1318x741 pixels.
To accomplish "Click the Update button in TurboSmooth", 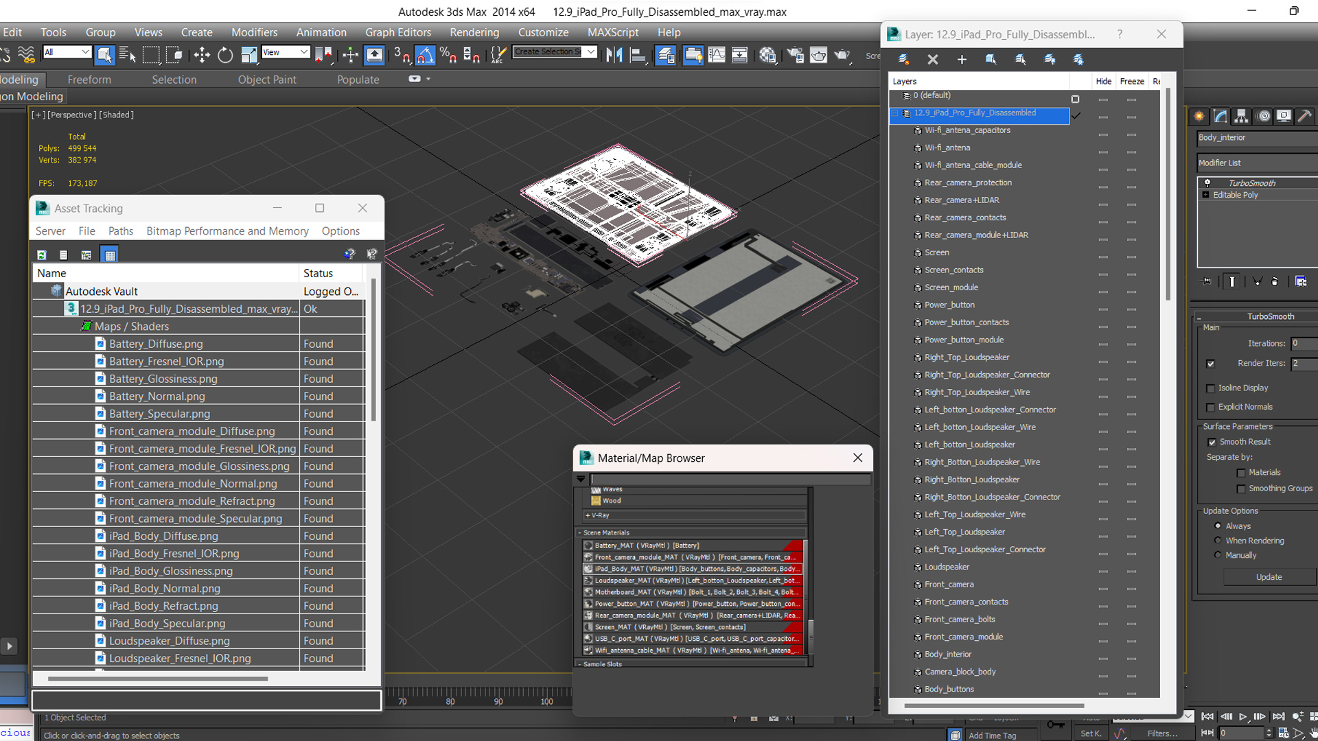I will click(x=1269, y=577).
